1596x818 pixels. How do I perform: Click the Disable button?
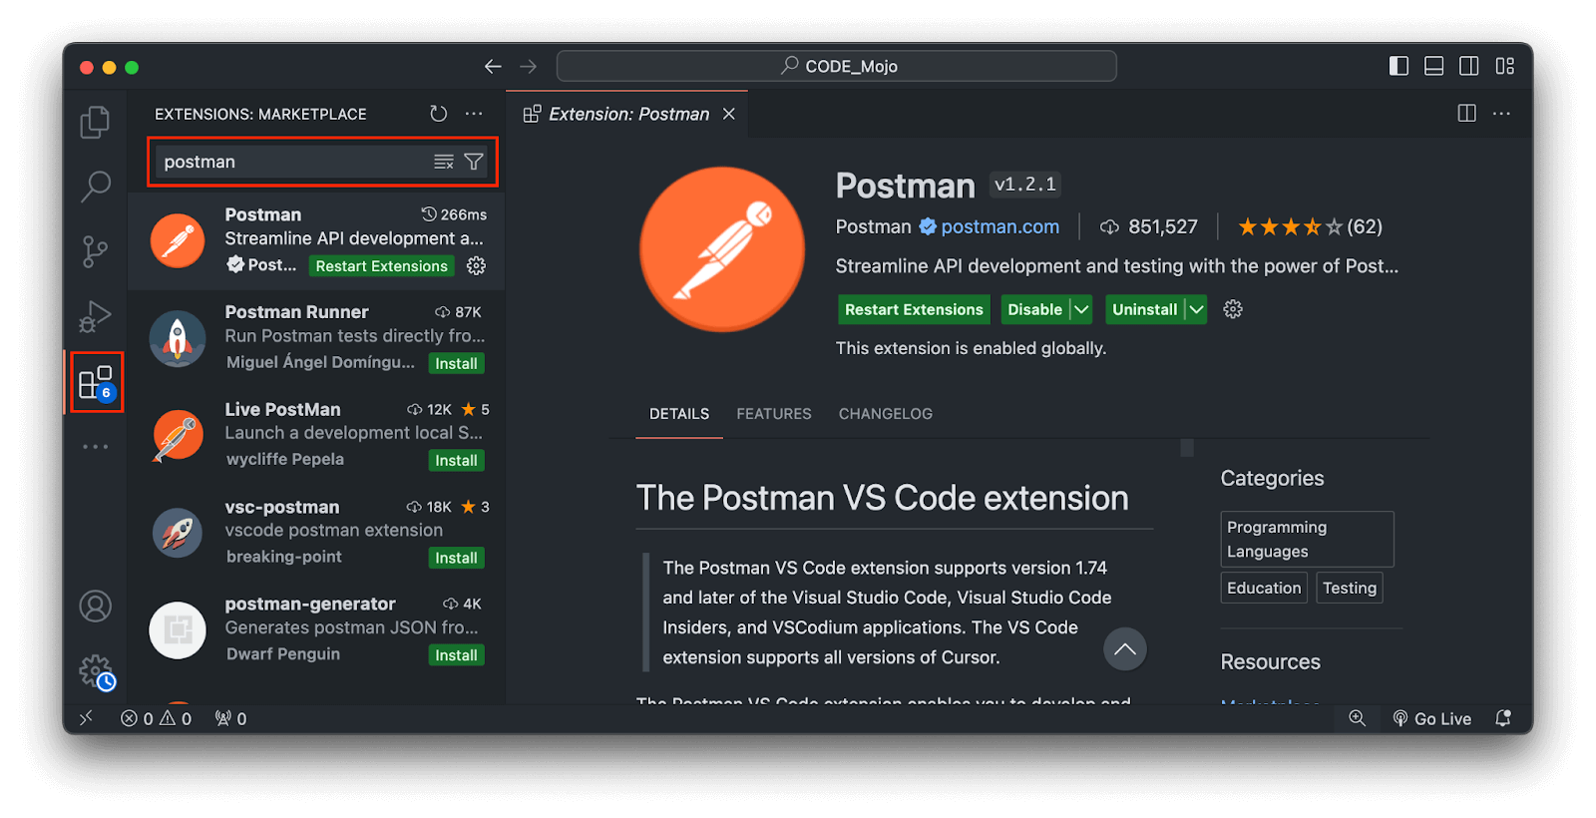[x=1035, y=309]
